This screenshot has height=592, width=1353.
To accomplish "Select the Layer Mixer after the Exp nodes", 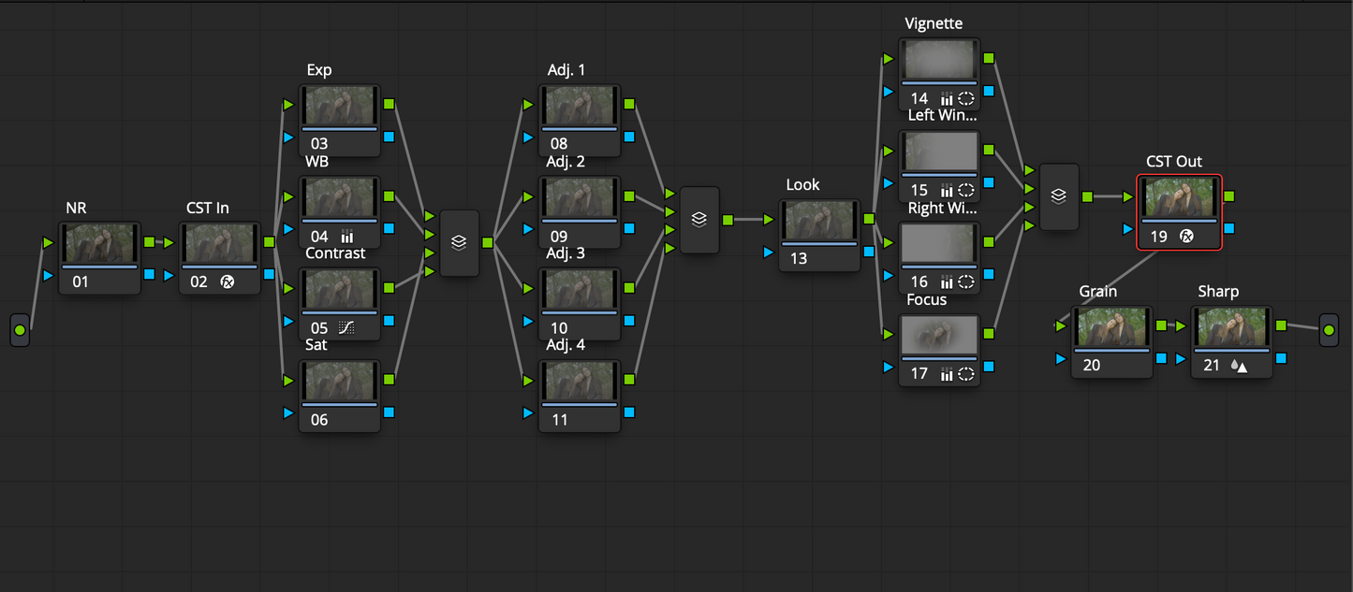I will point(458,242).
